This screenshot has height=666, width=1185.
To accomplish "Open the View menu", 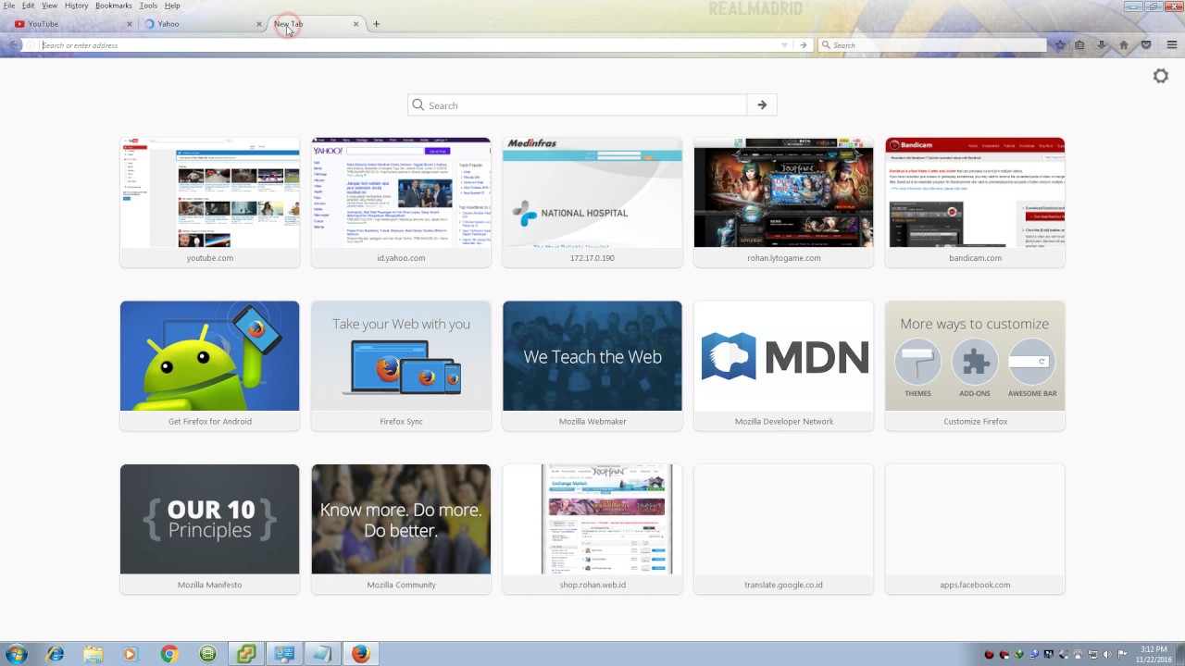I will [49, 6].
